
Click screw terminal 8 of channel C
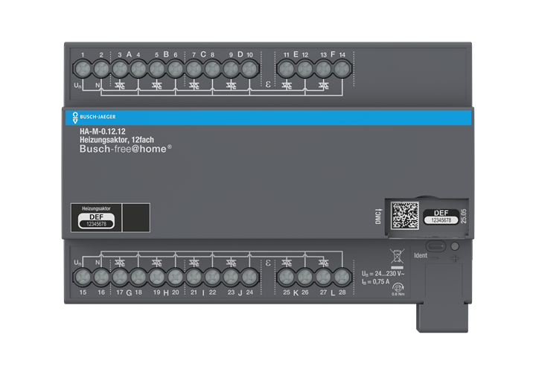pyautogui.click(x=212, y=69)
